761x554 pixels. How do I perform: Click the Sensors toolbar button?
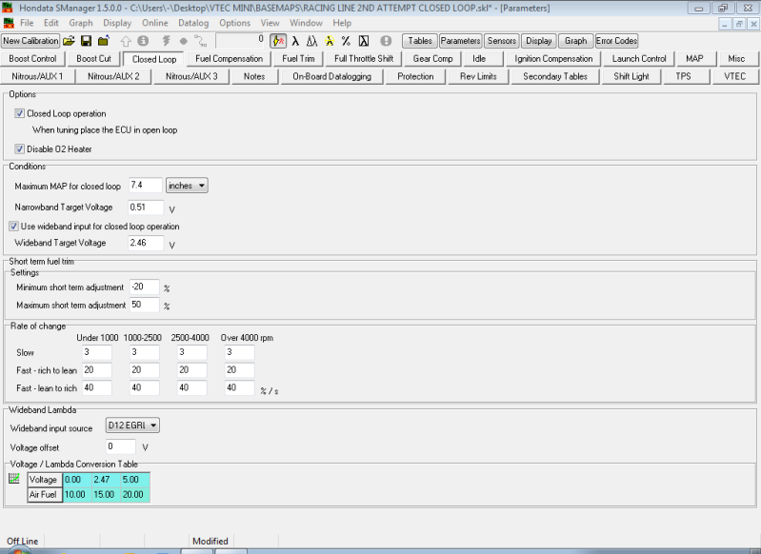click(x=501, y=41)
